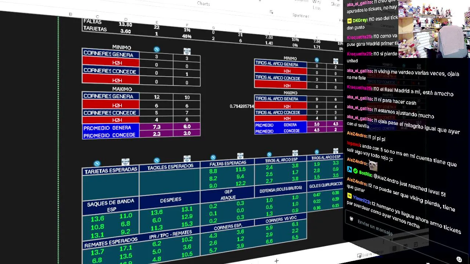Select column B header in the spreadsheet
The width and height of the screenshot is (470, 264).
click(x=70, y=14)
